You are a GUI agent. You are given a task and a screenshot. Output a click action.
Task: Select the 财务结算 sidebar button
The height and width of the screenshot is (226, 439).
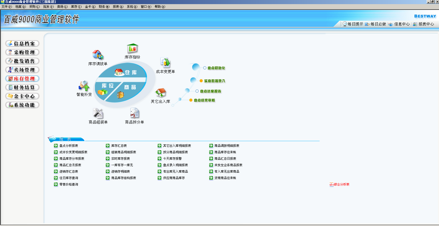(x=22, y=87)
